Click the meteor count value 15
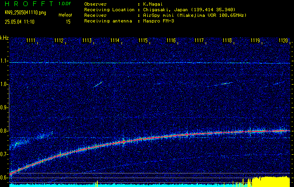294x187 pixels. 68,22
